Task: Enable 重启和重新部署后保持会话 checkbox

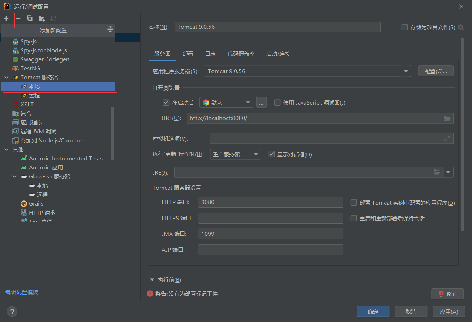Action: click(353, 218)
